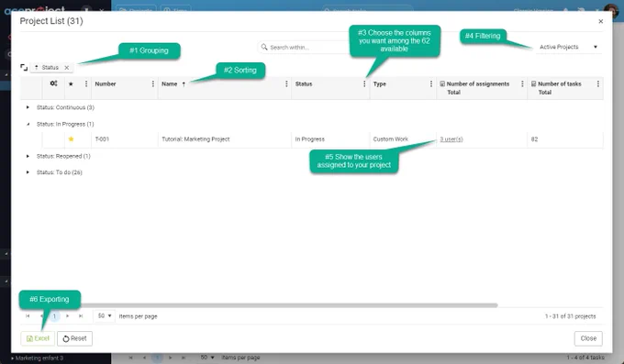624x364 pixels.
Task: Sort by Number of assignments column header
Action: click(478, 84)
